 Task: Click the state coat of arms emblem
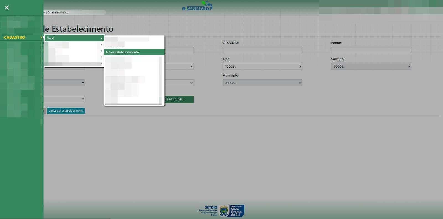[224, 211]
